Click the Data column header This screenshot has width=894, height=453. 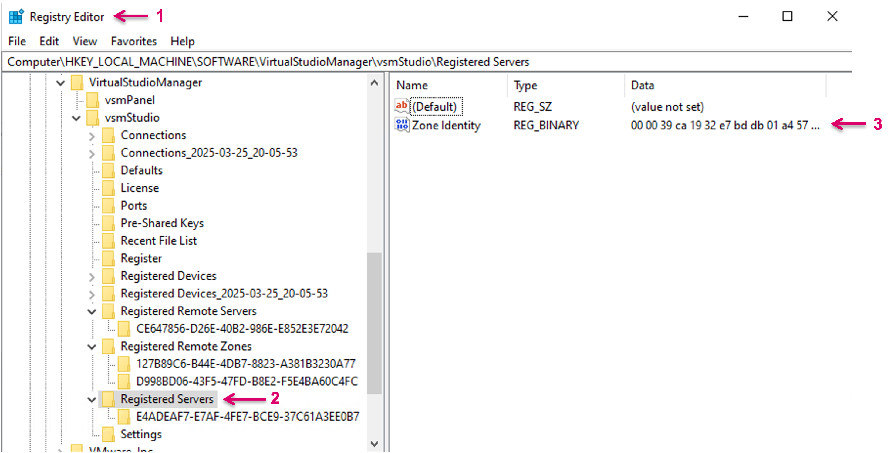(643, 85)
